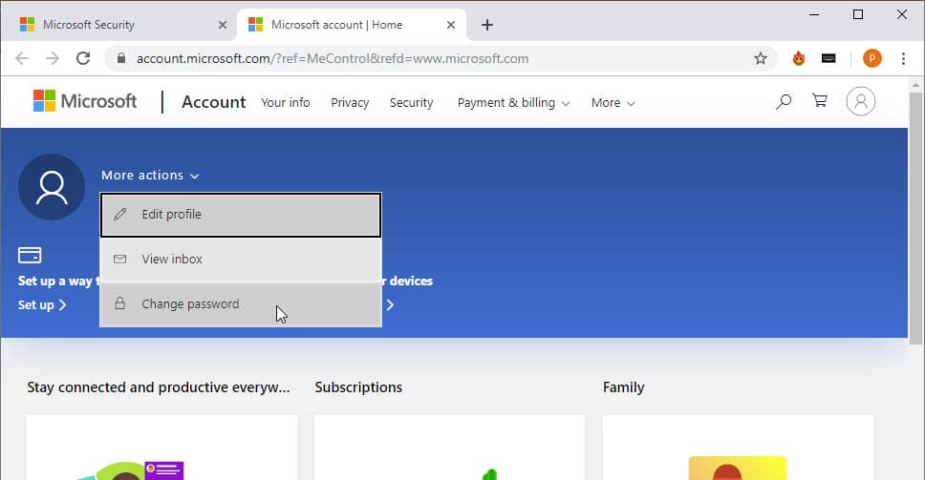Image resolution: width=925 pixels, height=480 pixels.
Task: Click the Set up link
Action: pyautogui.click(x=42, y=305)
